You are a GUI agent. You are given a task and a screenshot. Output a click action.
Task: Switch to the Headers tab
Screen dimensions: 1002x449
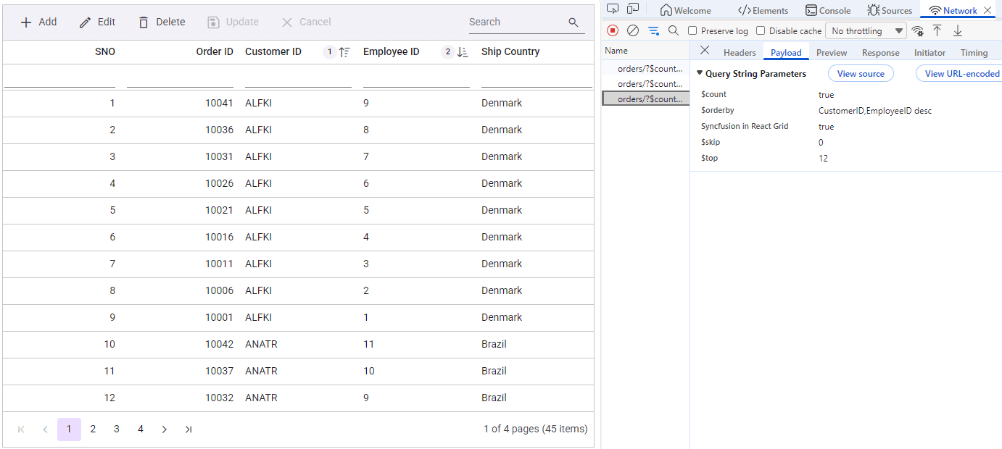[x=740, y=52]
